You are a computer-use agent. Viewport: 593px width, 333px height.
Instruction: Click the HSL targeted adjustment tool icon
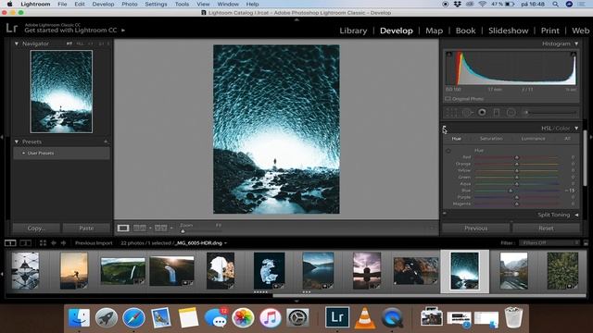pyautogui.click(x=448, y=151)
